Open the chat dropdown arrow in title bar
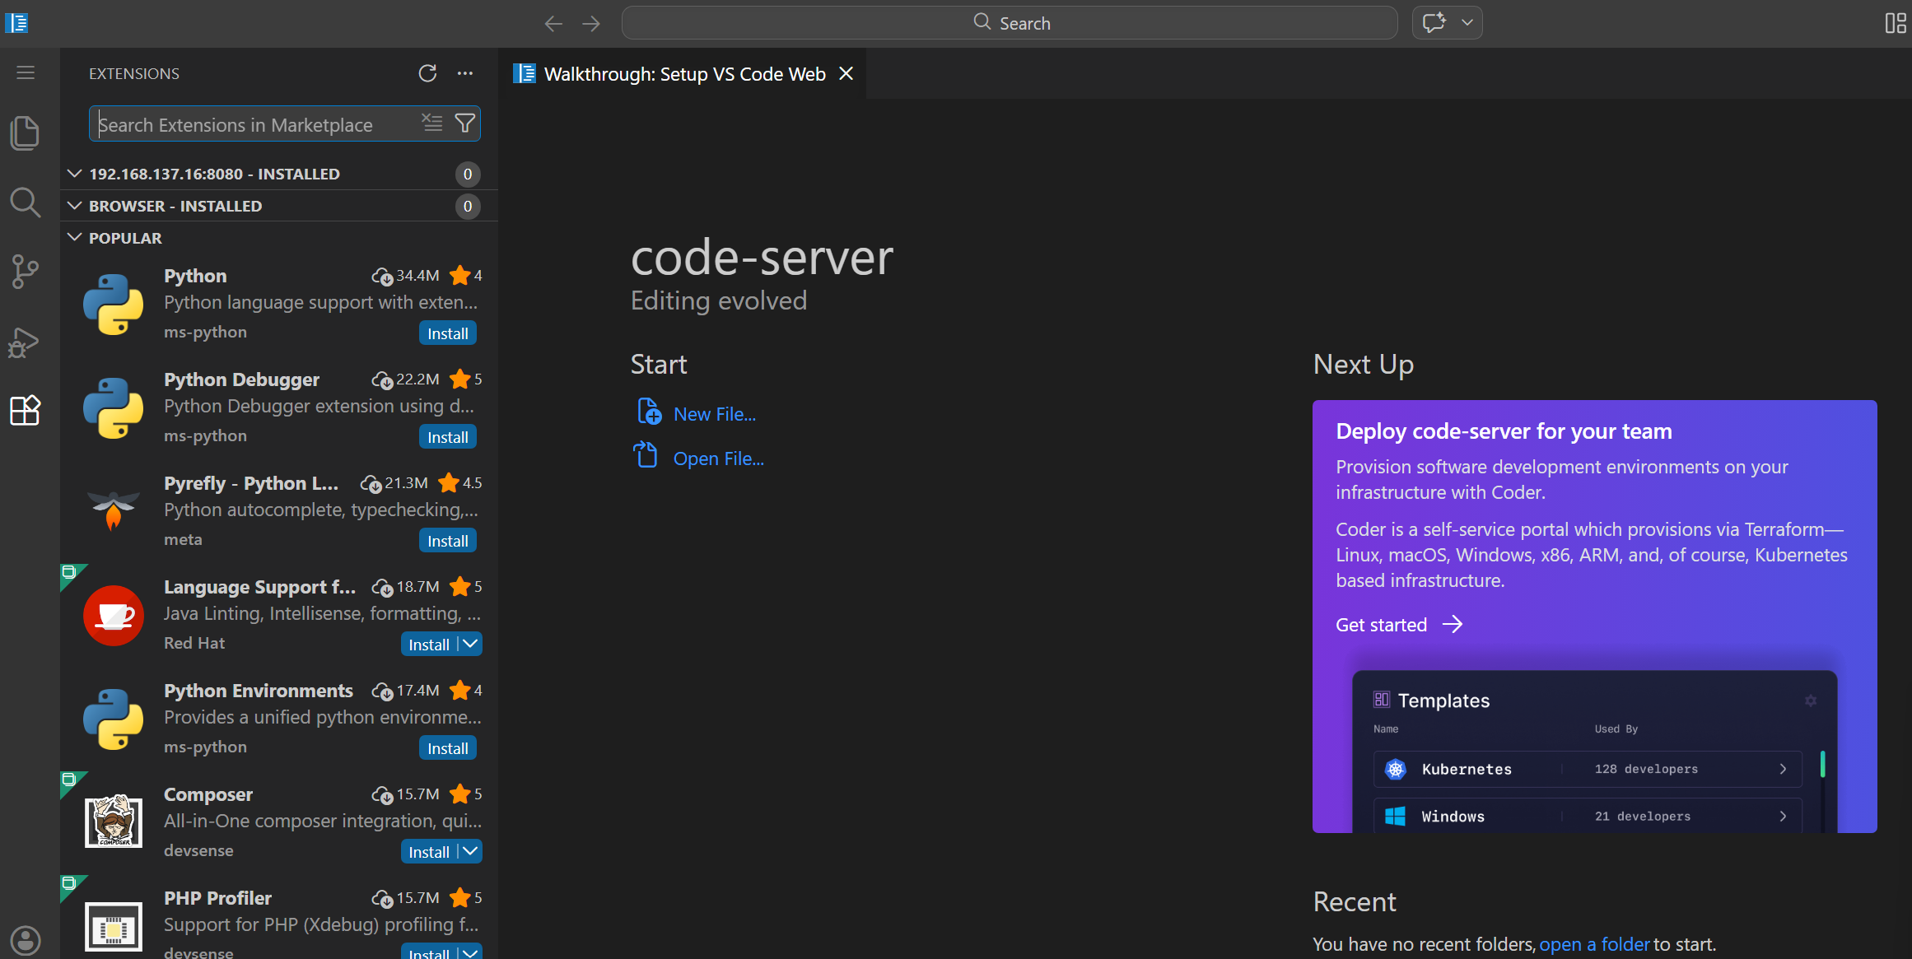 (x=1467, y=22)
